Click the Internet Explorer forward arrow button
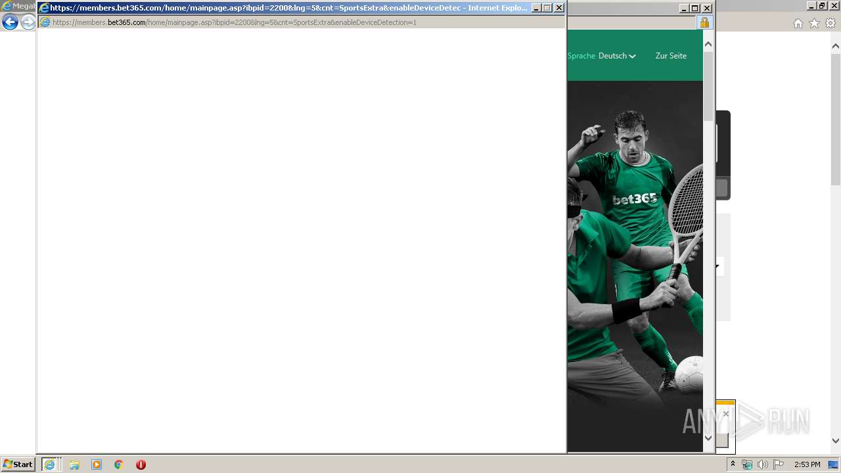 pos(28,22)
